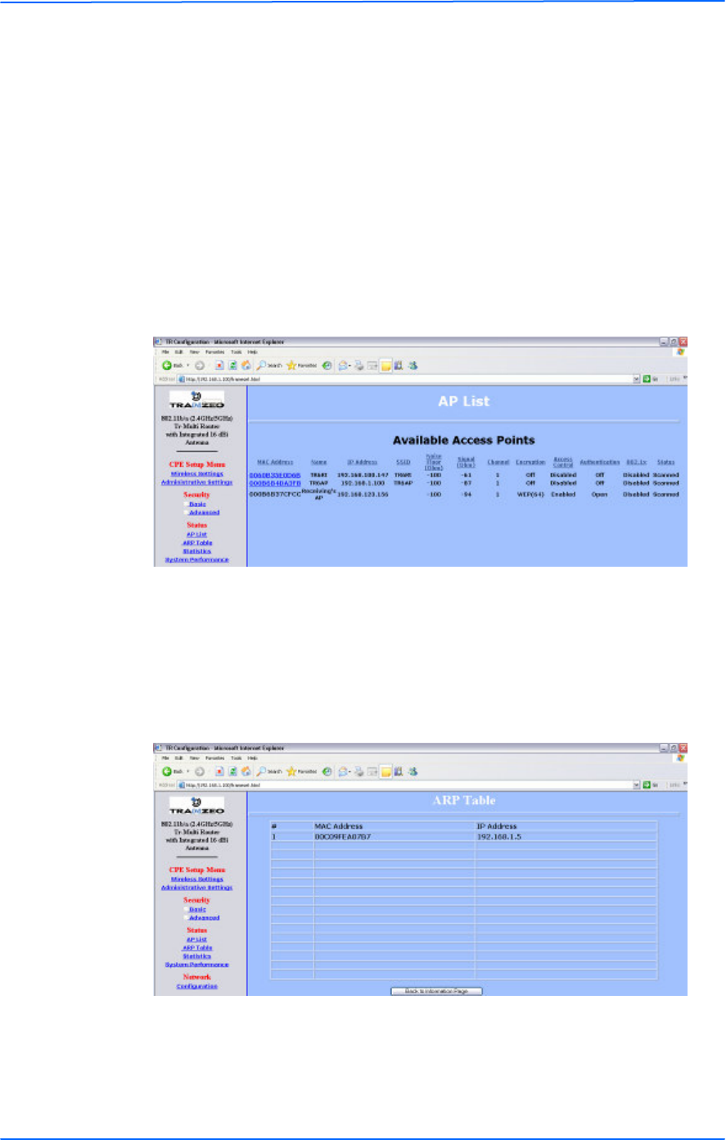726x1140 pixels.
Task: Open Favorites star in ARP Table window
Action: (x=291, y=771)
